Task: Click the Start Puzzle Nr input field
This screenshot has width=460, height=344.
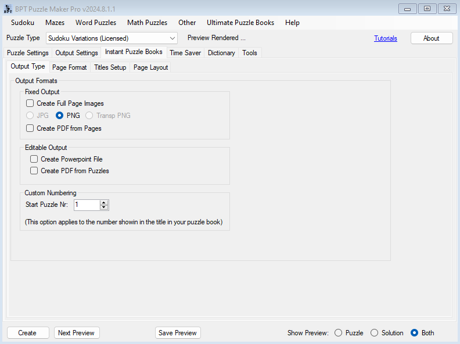Action: (x=87, y=205)
